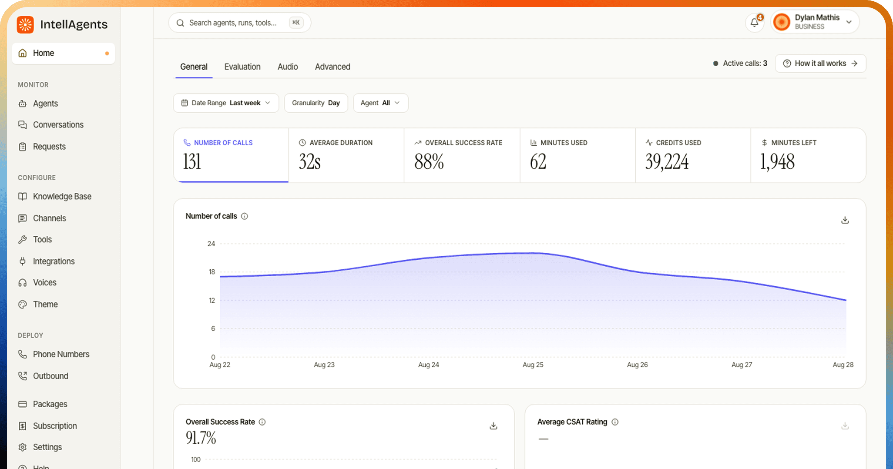Click the Knowledge Base book icon
This screenshot has height=469, width=893.
pos(23,196)
